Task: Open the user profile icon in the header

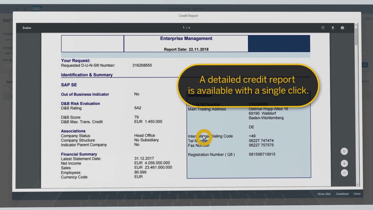Action: (8, 9)
